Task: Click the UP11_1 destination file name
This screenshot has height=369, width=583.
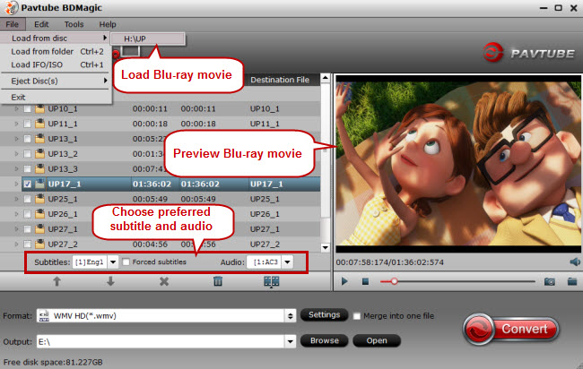Action: 265,124
